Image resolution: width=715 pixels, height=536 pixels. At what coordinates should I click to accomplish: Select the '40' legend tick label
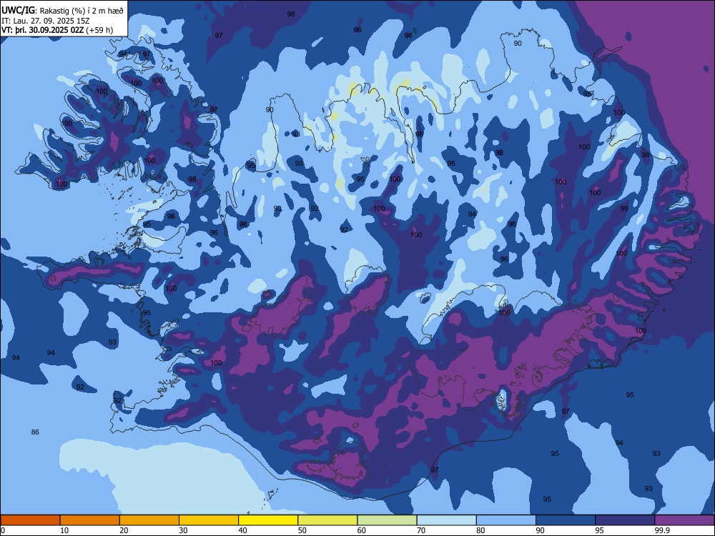(242, 530)
